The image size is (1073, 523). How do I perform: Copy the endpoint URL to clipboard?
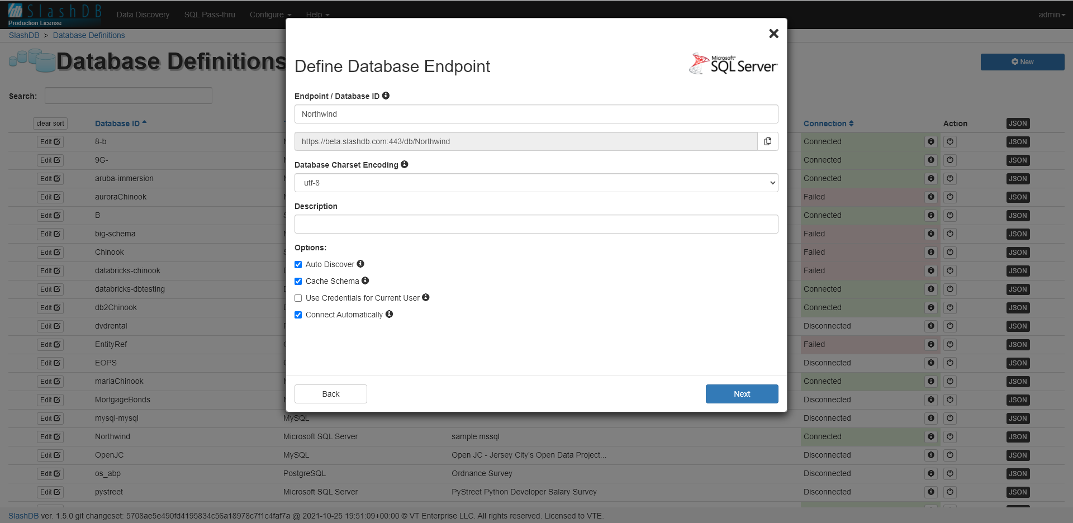click(768, 141)
